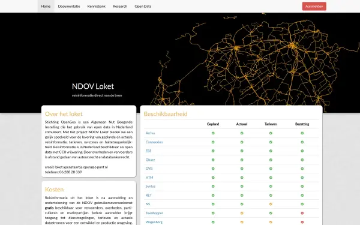Open the RET operator link
This screenshot has height=225, width=360.
pos(149,195)
